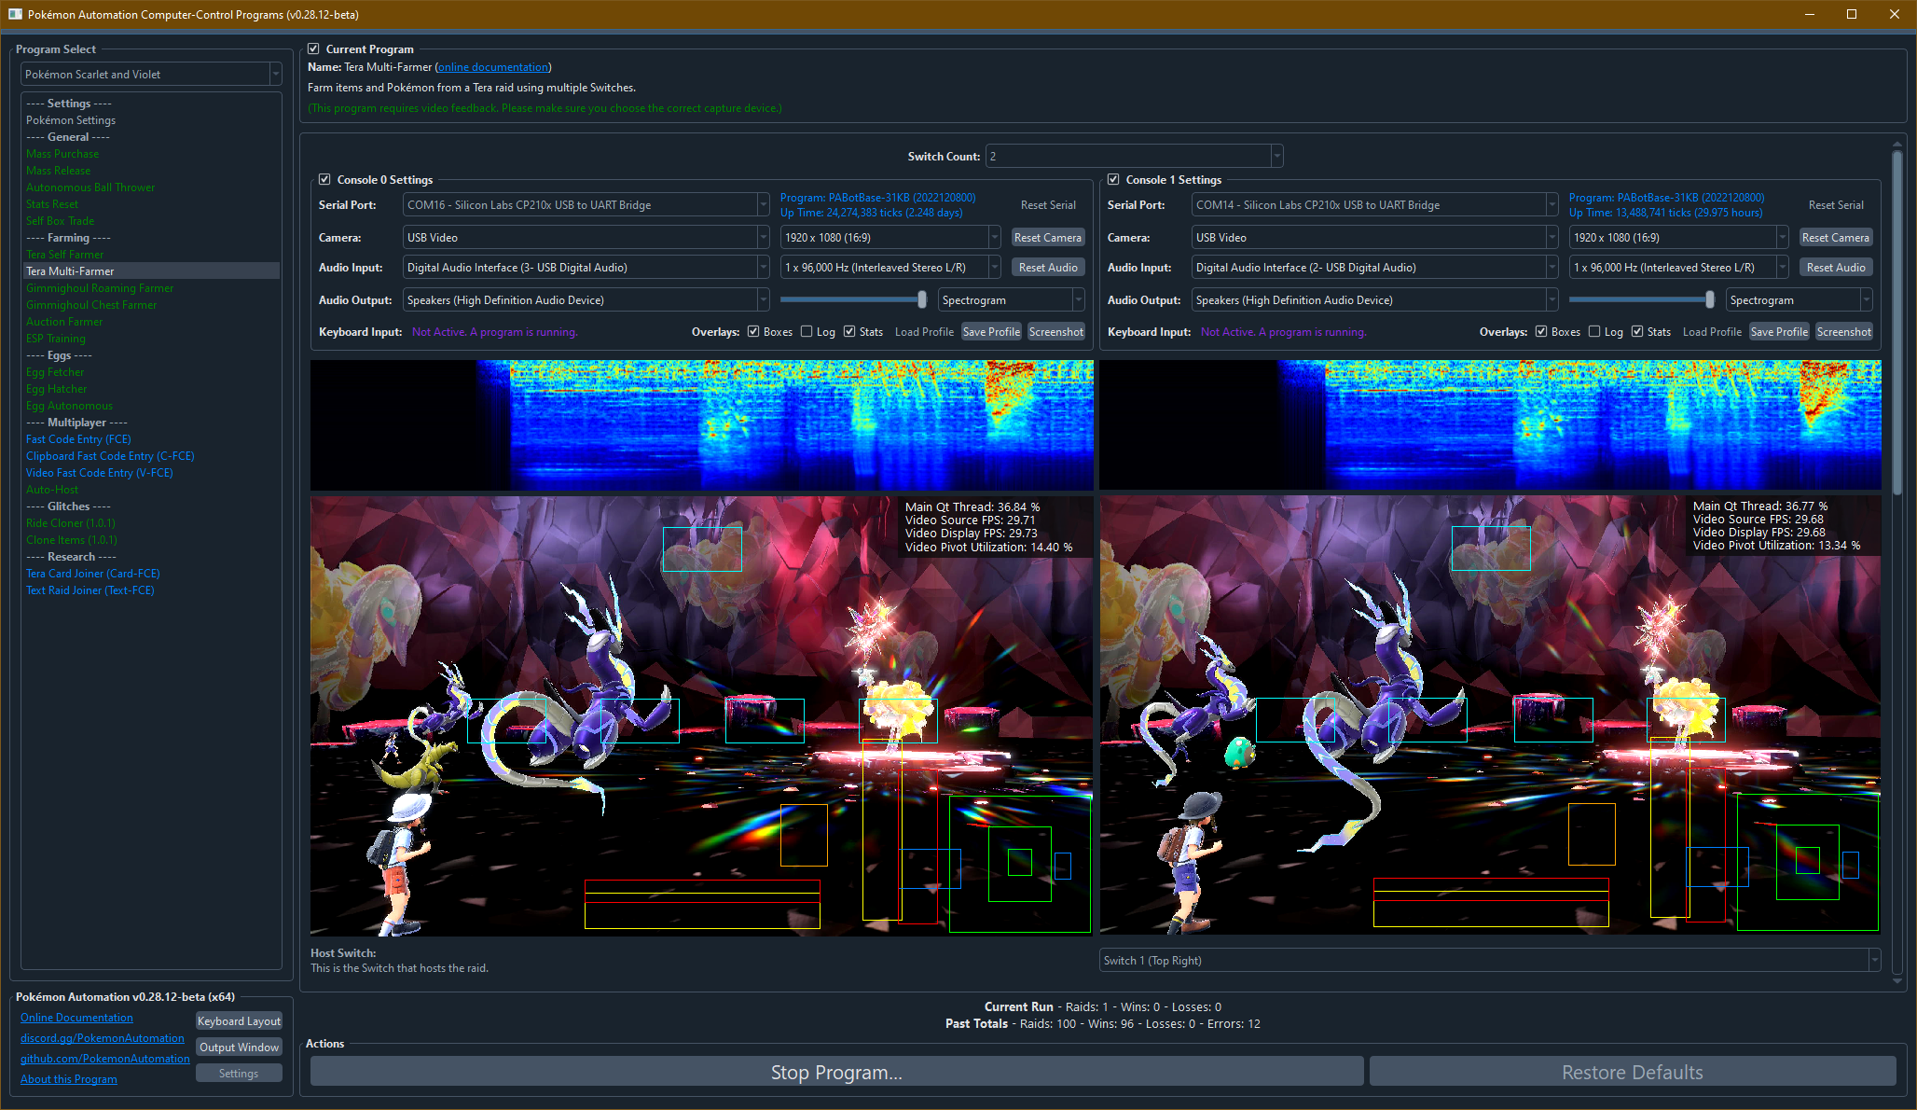Reset Camera for Console 1
Image resolution: width=1917 pixels, height=1110 pixels.
1835,238
